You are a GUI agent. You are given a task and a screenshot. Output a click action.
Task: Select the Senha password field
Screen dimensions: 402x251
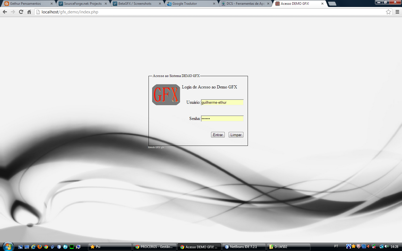click(x=222, y=118)
